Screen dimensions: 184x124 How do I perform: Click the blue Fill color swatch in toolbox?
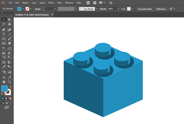pyautogui.click(x=4, y=89)
